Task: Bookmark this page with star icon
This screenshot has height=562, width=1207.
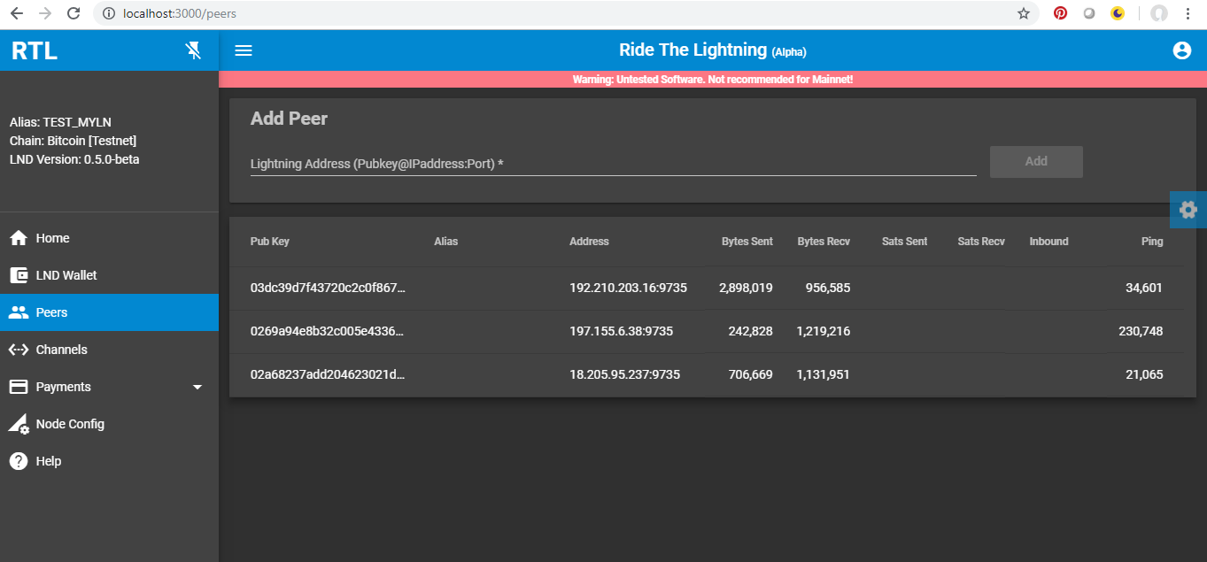Action: click(1024, 13)
